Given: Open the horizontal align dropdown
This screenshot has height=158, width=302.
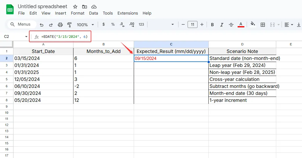Looking at the screenshot, I should pyautogui.click(x=288, y=25).
